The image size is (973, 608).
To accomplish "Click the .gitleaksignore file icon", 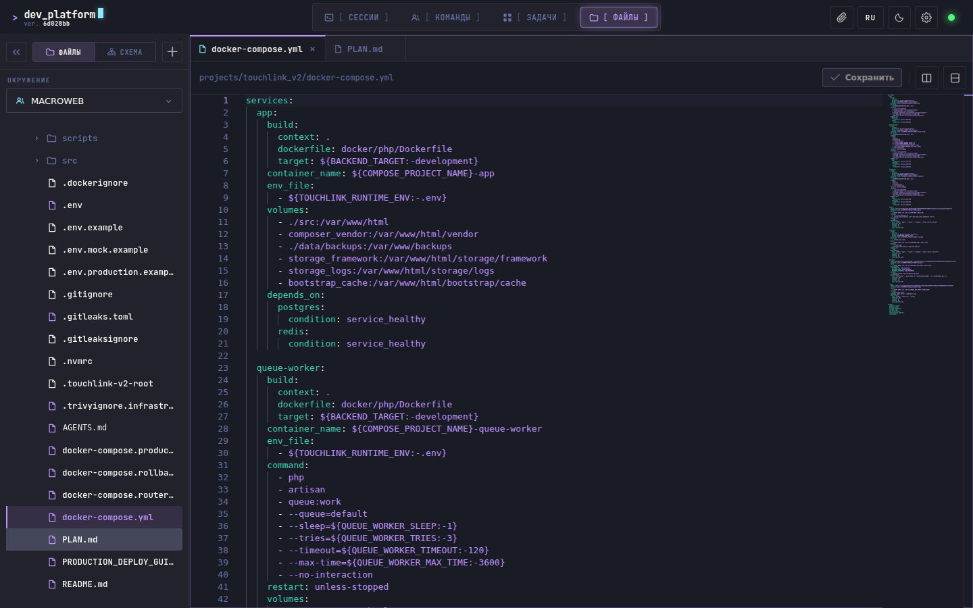I will click(52, 339).
